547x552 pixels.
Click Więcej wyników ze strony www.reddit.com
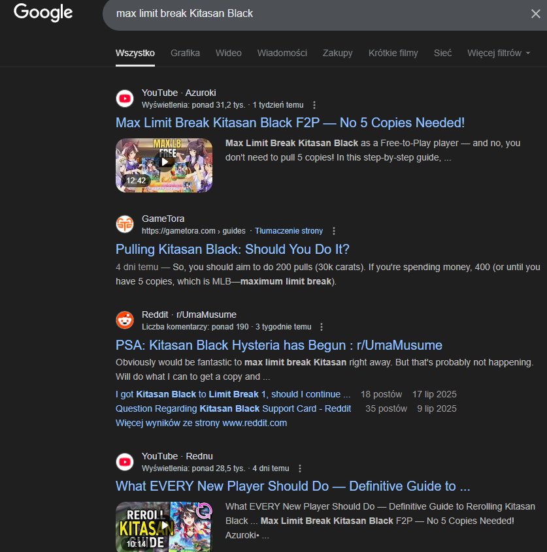point(201,423)
